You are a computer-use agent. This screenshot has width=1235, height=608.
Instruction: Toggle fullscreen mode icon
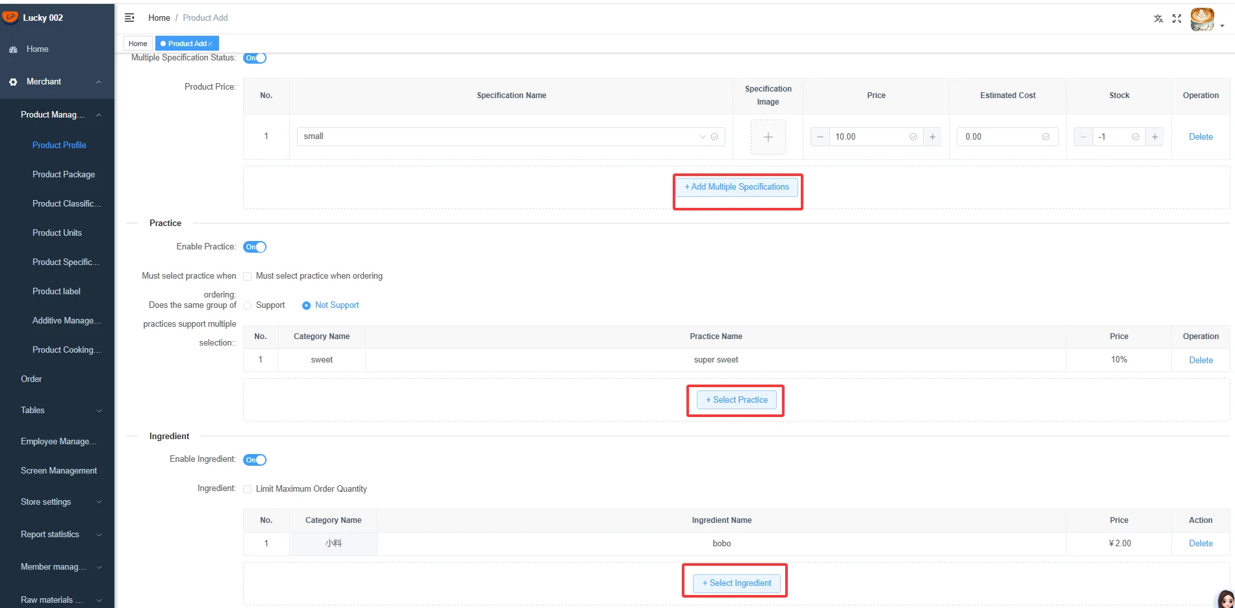click(x=1176, y=18)
